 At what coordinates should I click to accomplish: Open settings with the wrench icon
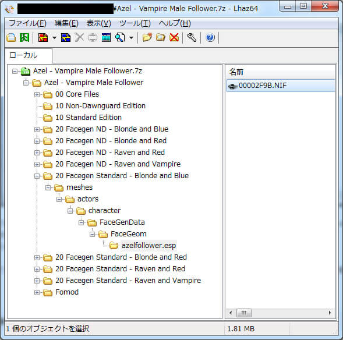(x=192, y=38)
